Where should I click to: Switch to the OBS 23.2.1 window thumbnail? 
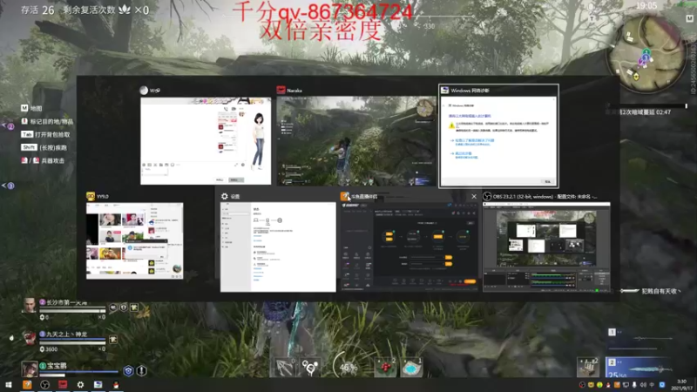(546, 247)
